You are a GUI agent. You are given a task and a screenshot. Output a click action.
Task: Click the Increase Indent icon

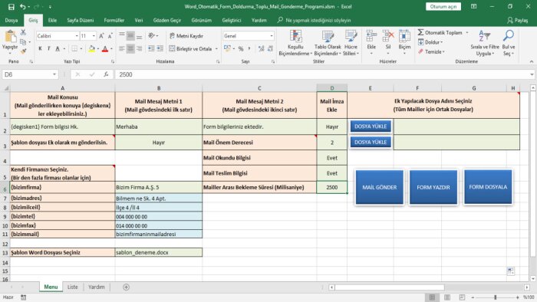[160, 49]
